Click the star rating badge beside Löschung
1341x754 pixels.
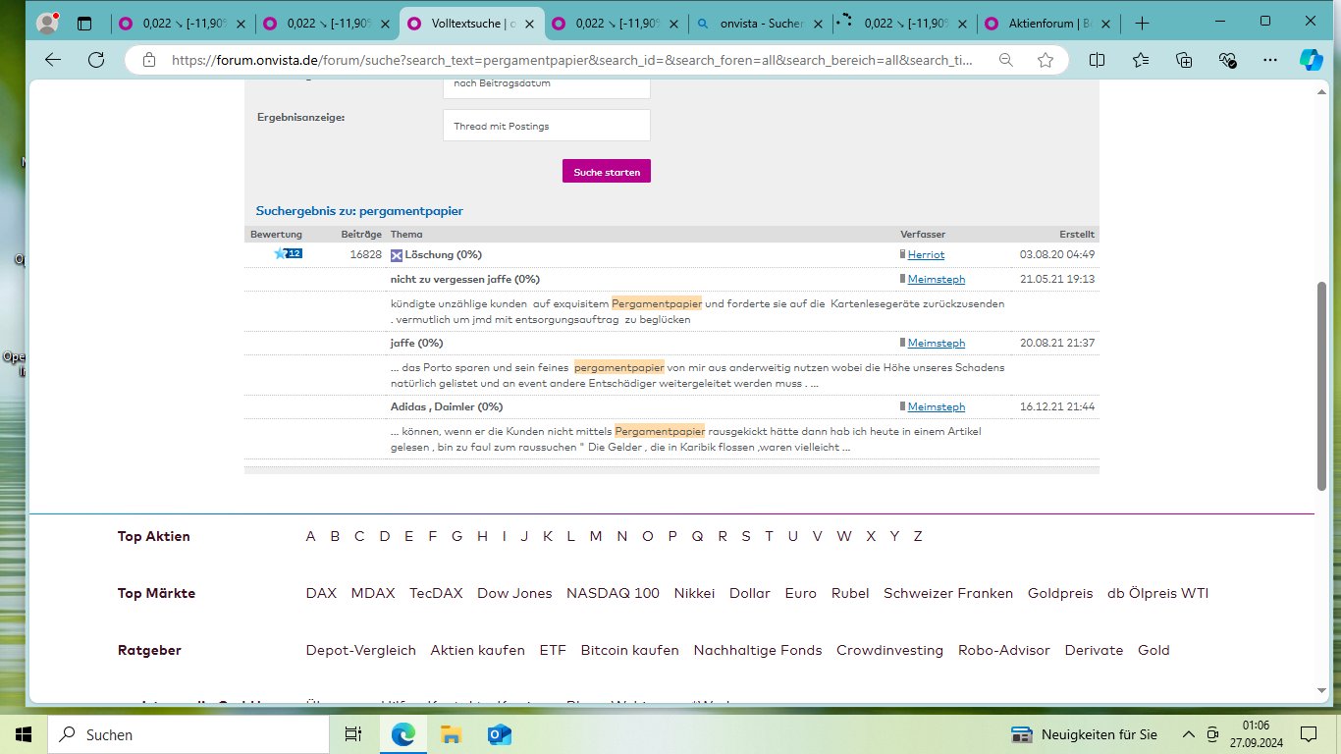(x=287, y=253)
